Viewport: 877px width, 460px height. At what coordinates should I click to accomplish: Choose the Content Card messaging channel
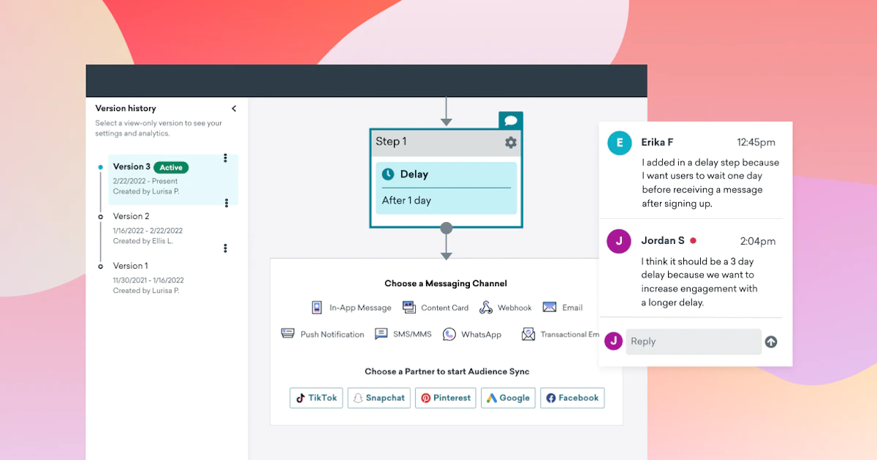[x=409, y=307]
